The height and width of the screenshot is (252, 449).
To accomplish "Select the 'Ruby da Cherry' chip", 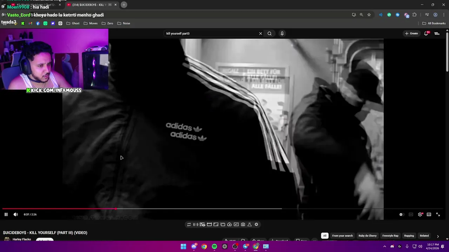I will tap(367, 236).
